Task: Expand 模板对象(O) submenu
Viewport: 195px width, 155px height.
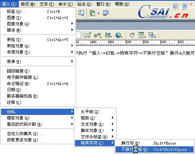Action: tap(38, 118)
